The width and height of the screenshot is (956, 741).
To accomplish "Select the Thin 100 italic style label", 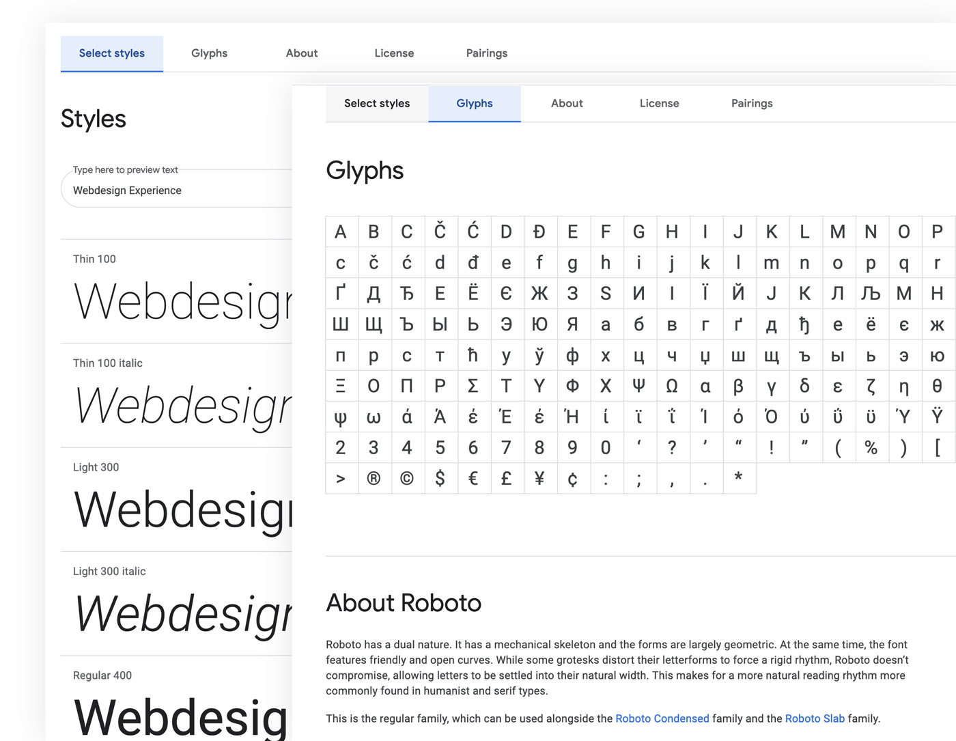I will click(108, 363).
